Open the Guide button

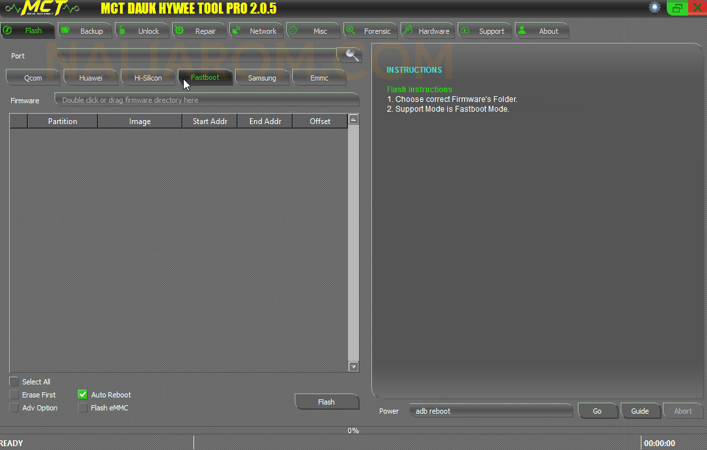pyautogui.click(x=640, y=411)
